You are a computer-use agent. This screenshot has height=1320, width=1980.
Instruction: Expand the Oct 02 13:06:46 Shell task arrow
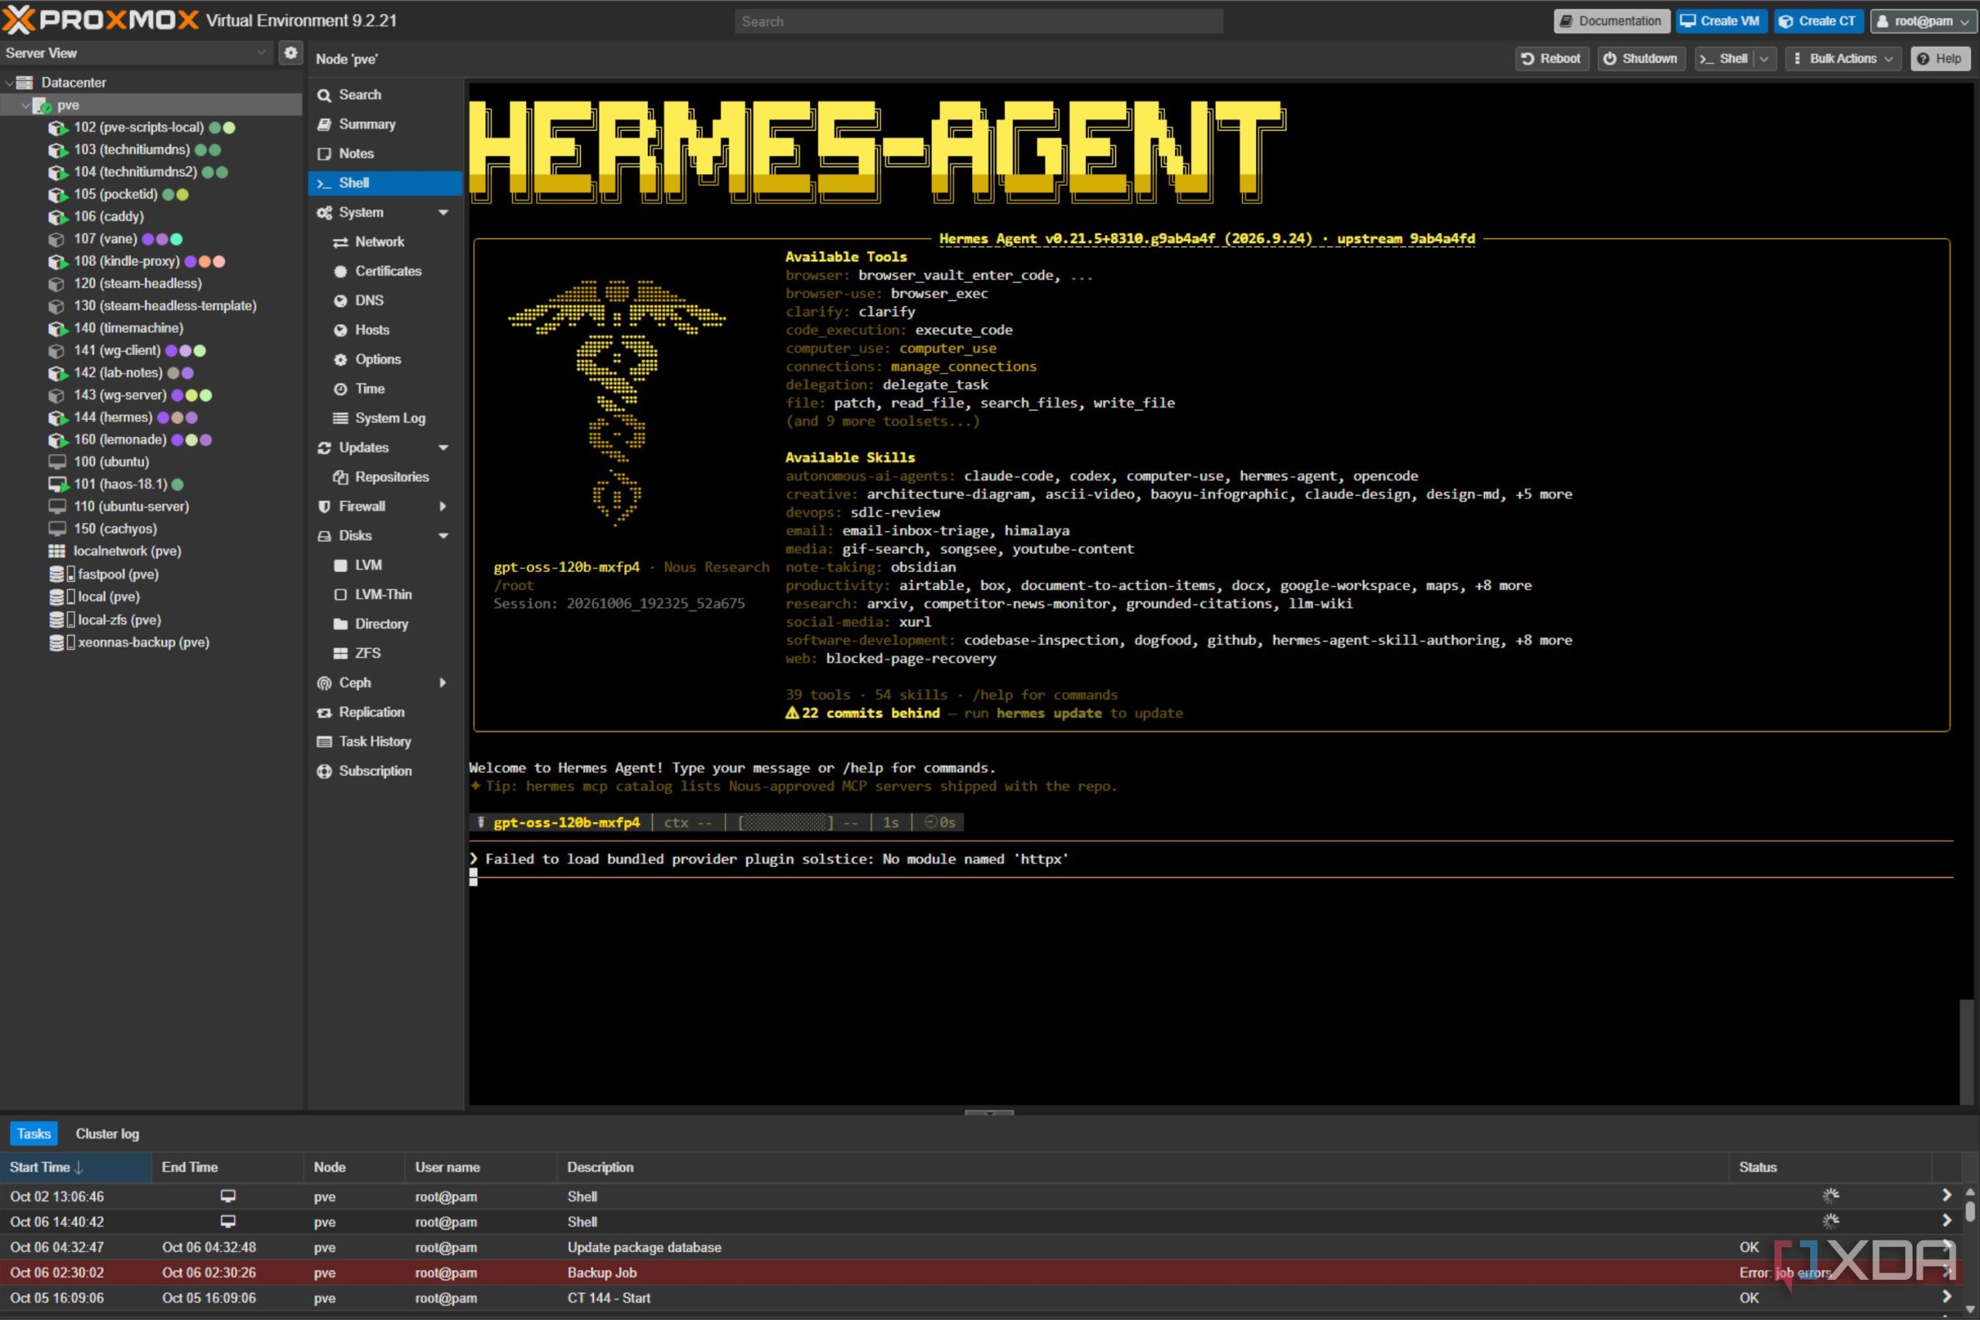click(1946, 1196)
